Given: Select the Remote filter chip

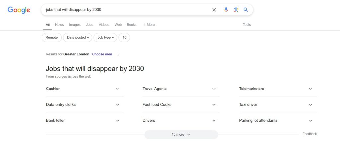Looking at the screenshot, I should point(52,38).
